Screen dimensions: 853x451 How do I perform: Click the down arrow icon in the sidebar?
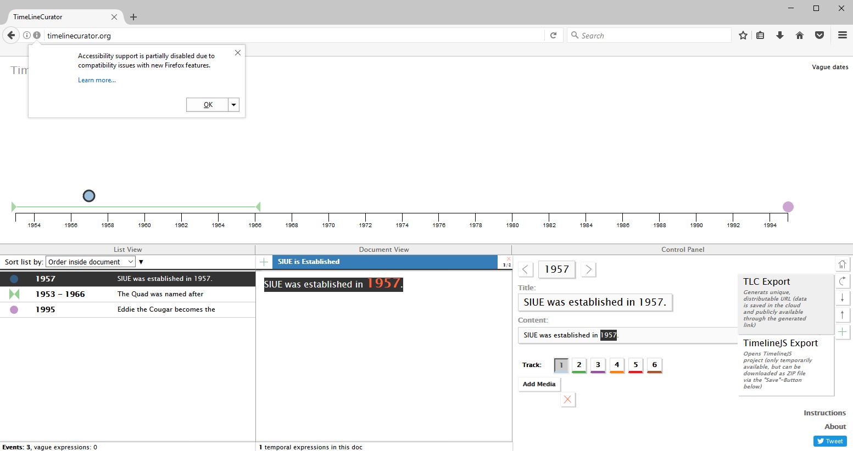(842, 298)
